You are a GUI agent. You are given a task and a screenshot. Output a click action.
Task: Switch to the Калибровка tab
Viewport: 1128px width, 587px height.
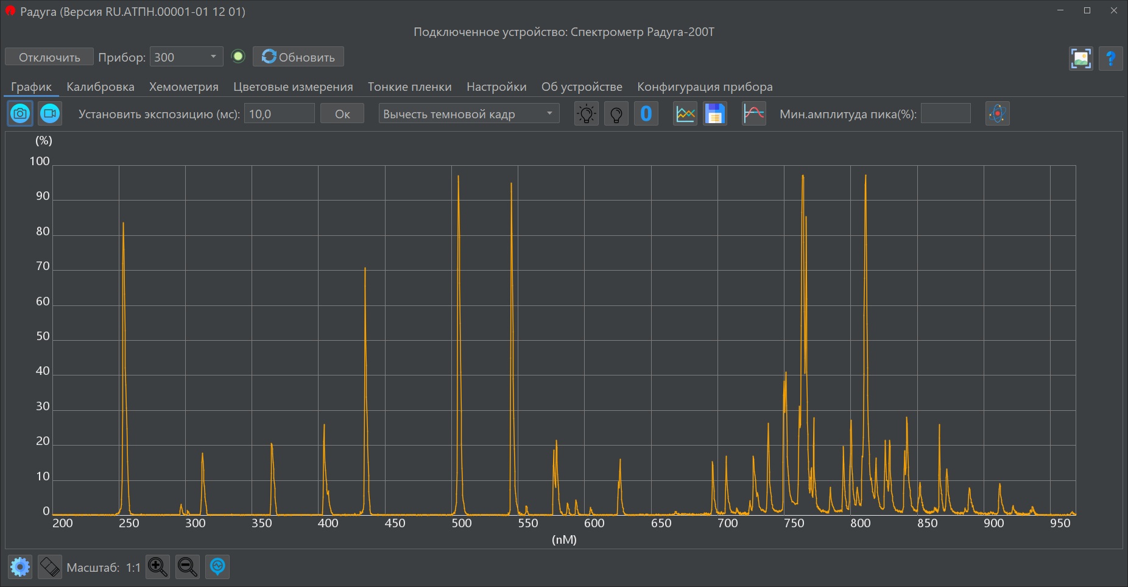[100, 87]
